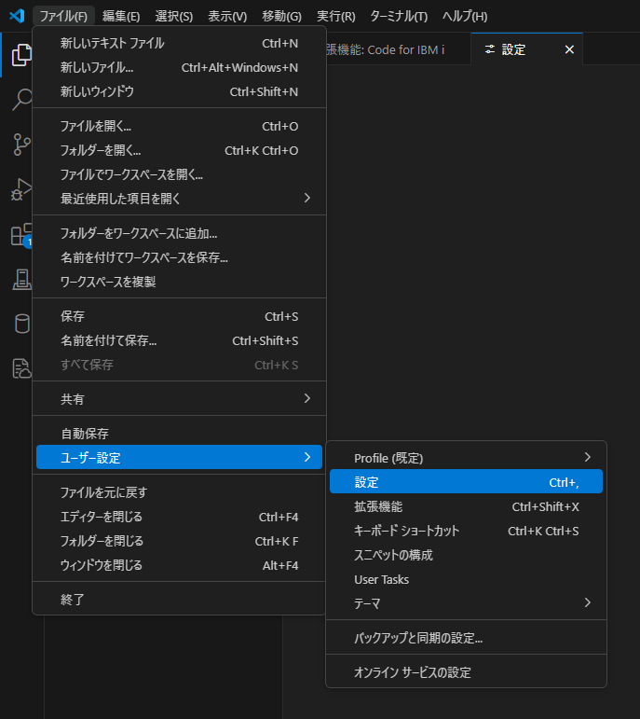Open the document-cloud icon in activity bar
The height and width of the screenshot is (719, 640).
click(21, 368)
